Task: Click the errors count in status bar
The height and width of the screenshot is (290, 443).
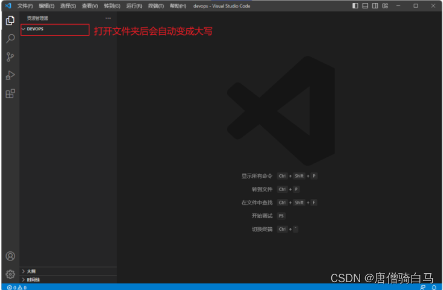Action: pyautogui.click(x=11, y=288)
